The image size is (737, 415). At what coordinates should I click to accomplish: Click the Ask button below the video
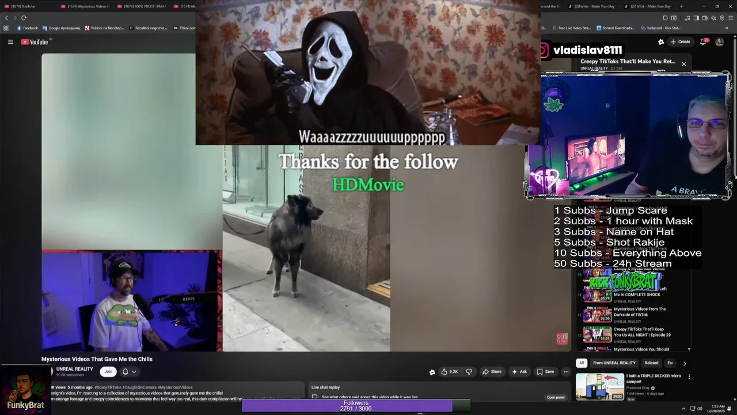[x=519, y=372]
